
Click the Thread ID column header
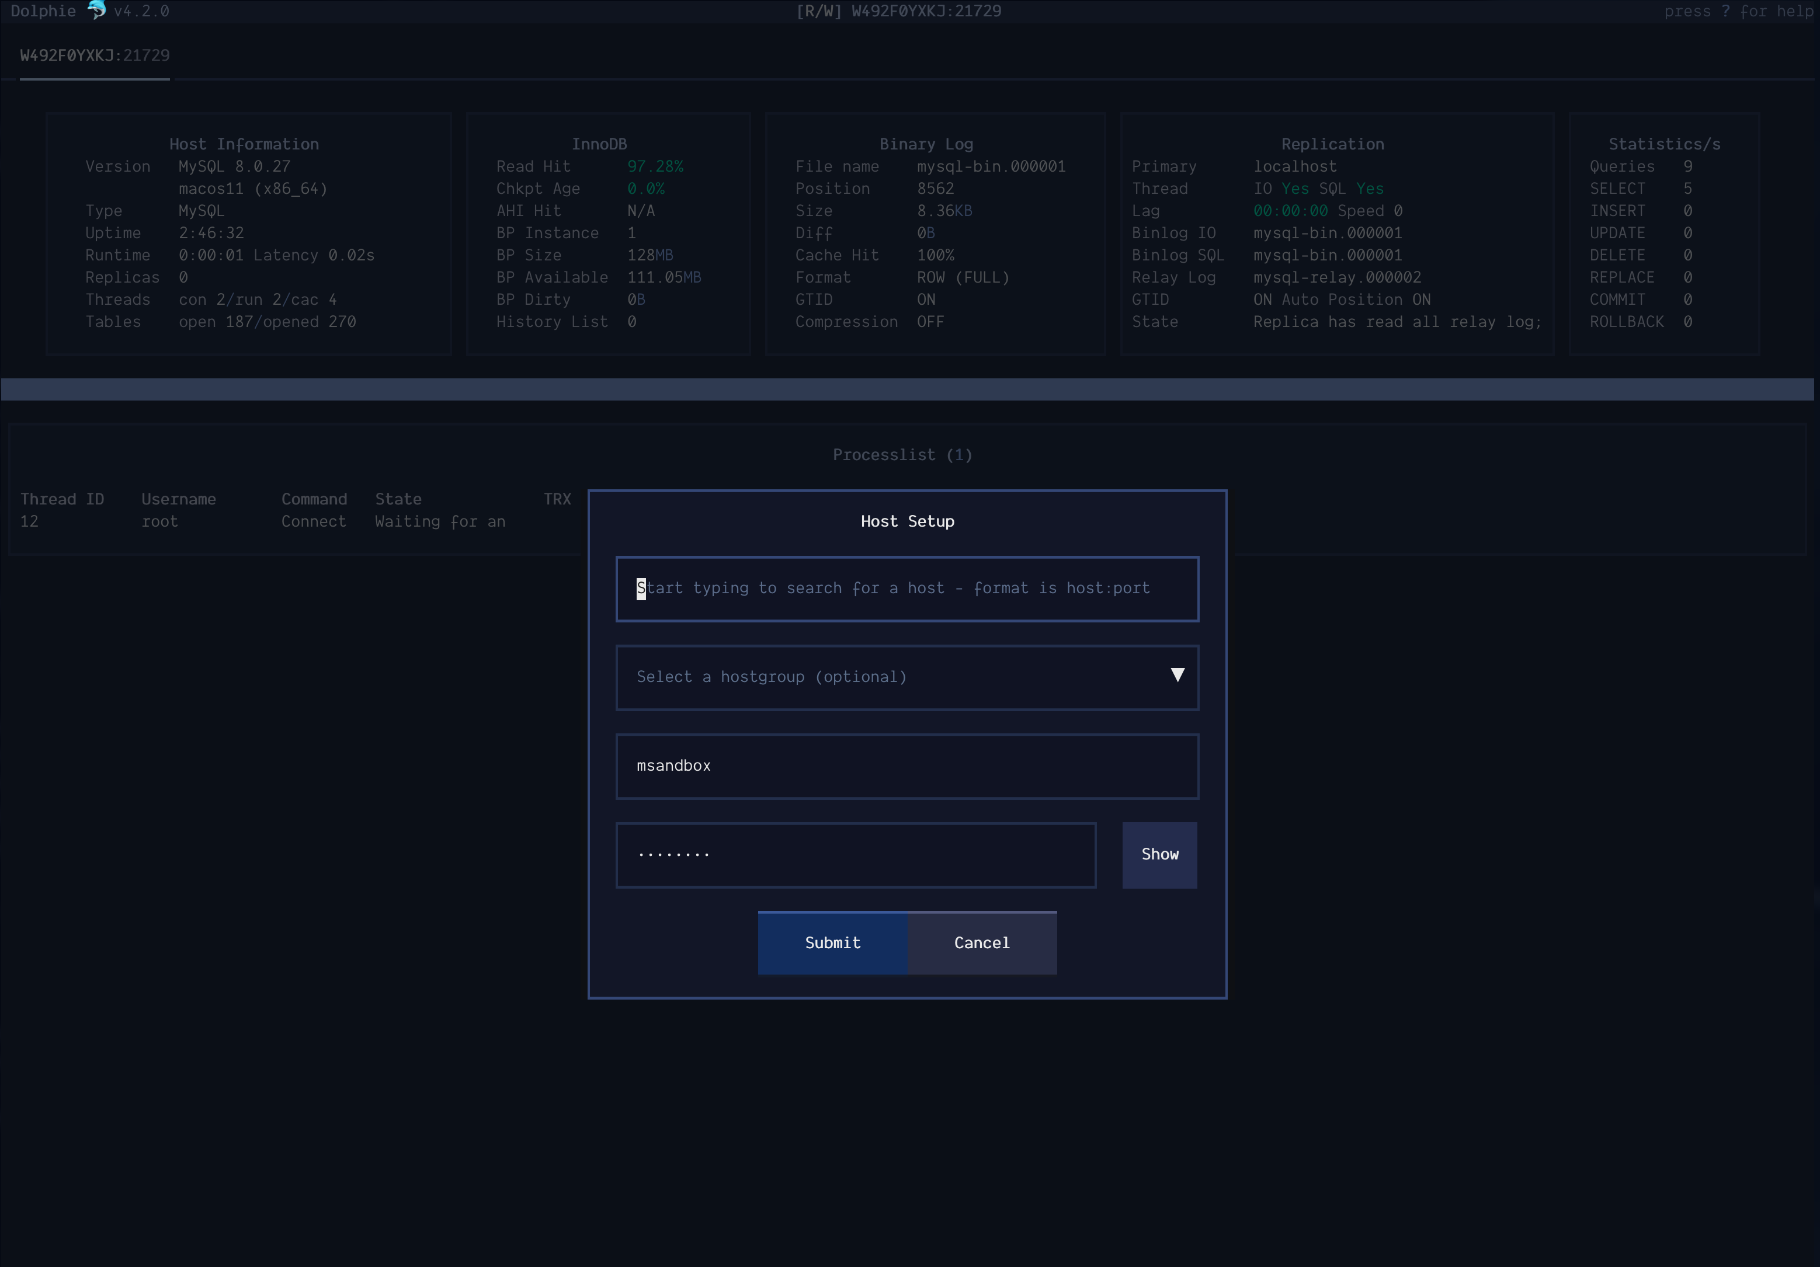click(x=62, y=499)
